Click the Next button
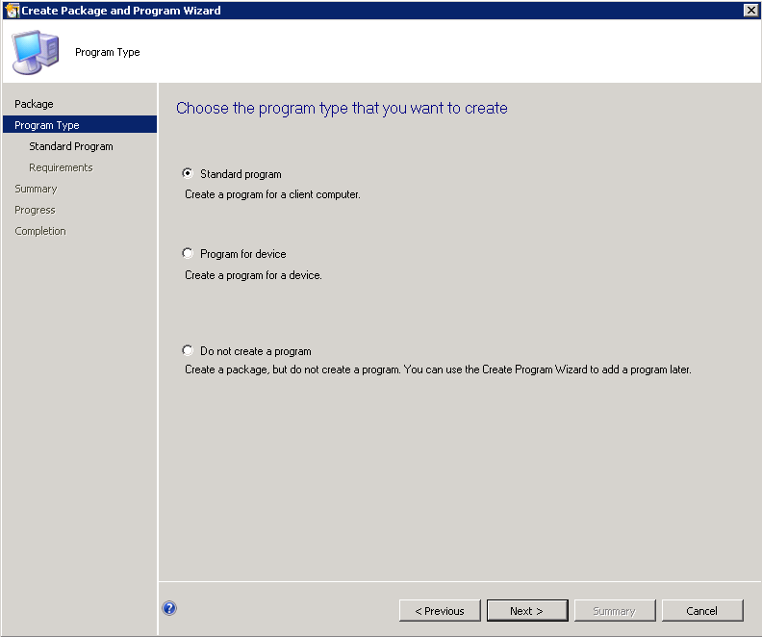Viewport: 762px width, 637px height. click(x=527, y=610)
